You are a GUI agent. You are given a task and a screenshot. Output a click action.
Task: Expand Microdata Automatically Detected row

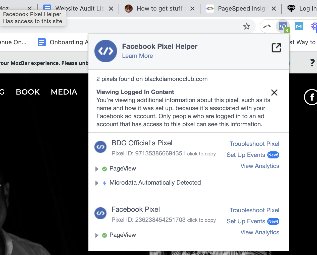[x=97, y=183]
